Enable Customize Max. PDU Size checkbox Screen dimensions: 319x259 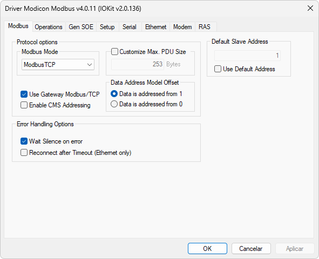click(114, 52)
